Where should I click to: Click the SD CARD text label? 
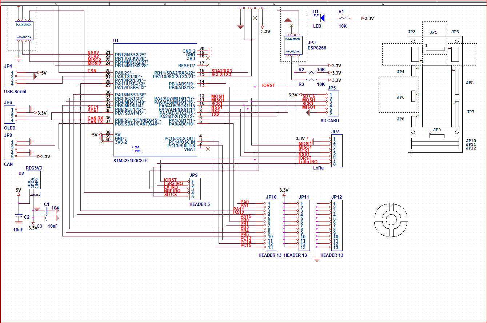pos(330,121)
